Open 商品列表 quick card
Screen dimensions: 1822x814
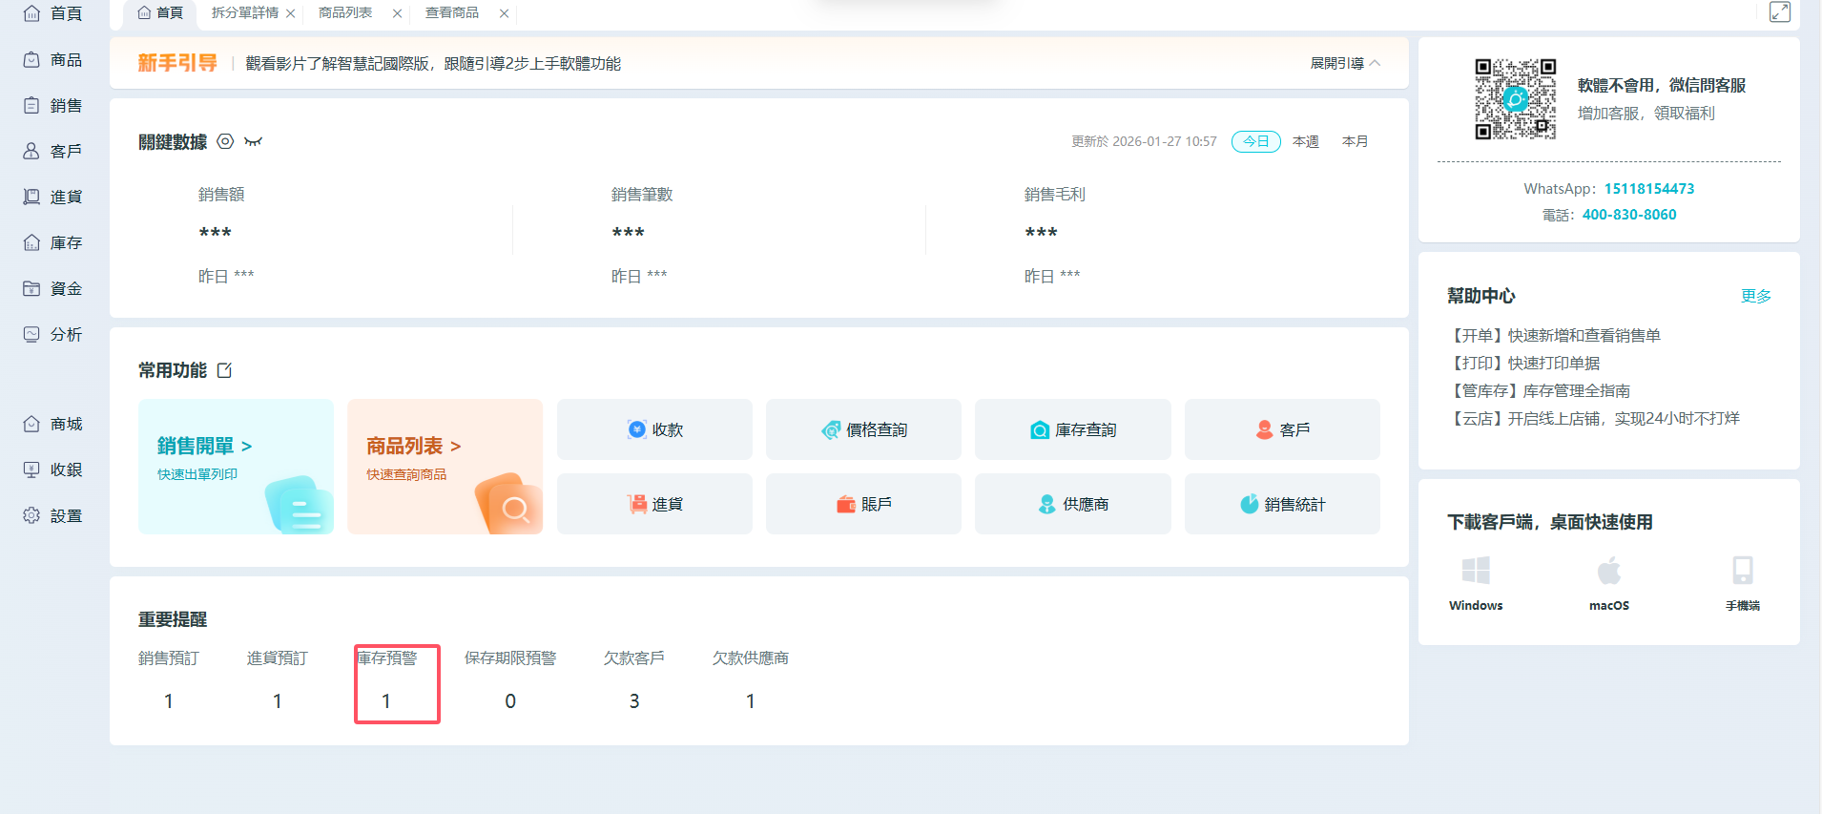point(445,466)
